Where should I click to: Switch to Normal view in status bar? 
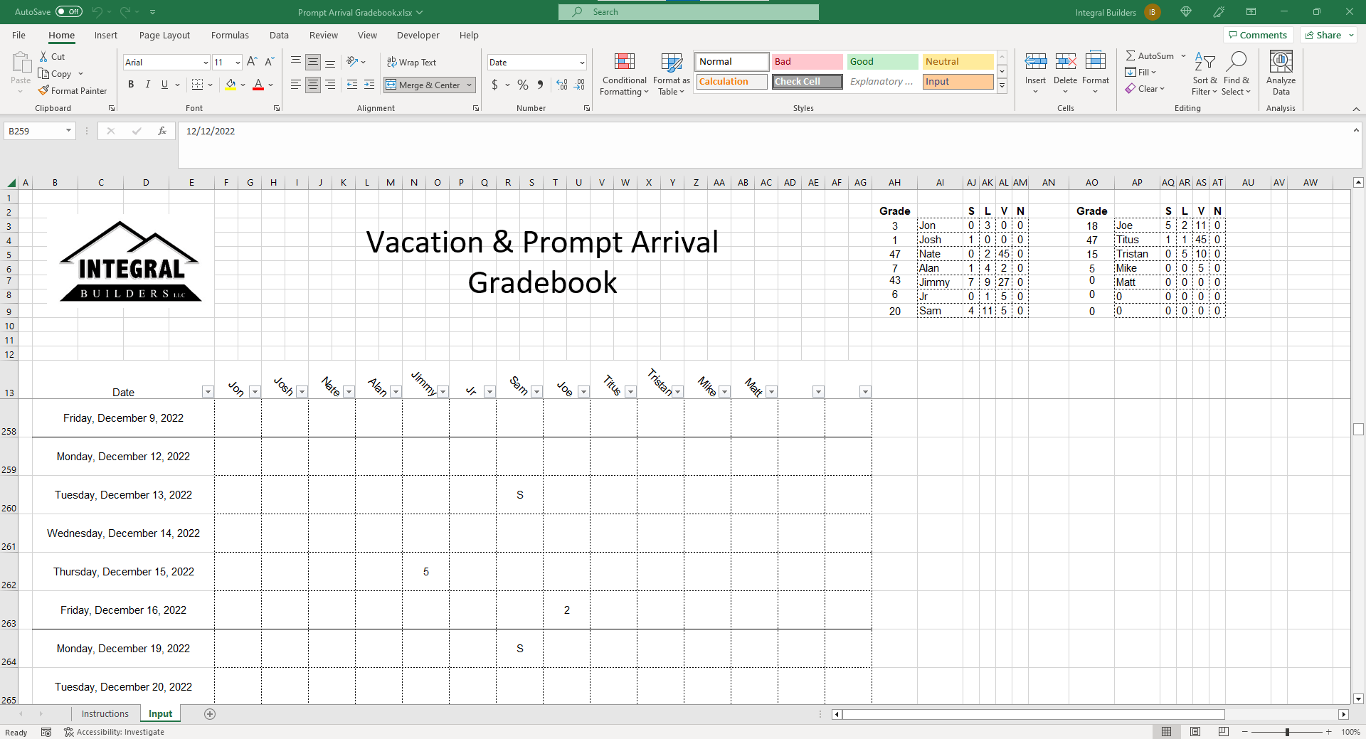coord(1167,731)
